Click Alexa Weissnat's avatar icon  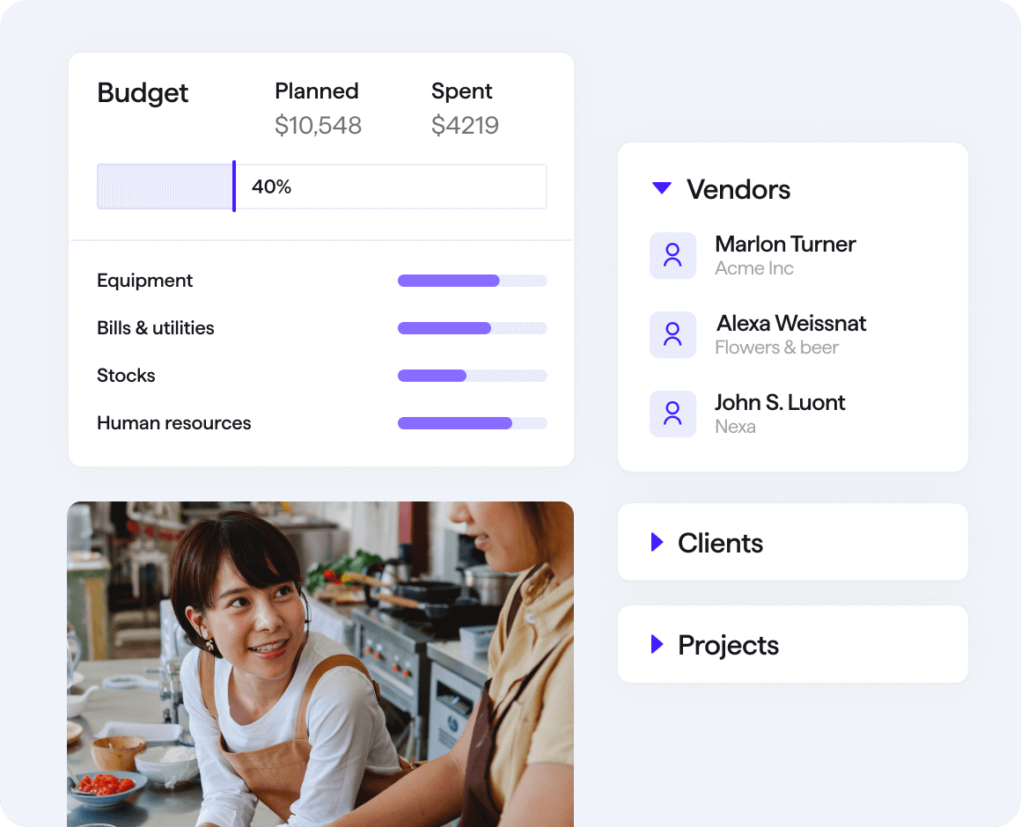click(x=672, y=334)
